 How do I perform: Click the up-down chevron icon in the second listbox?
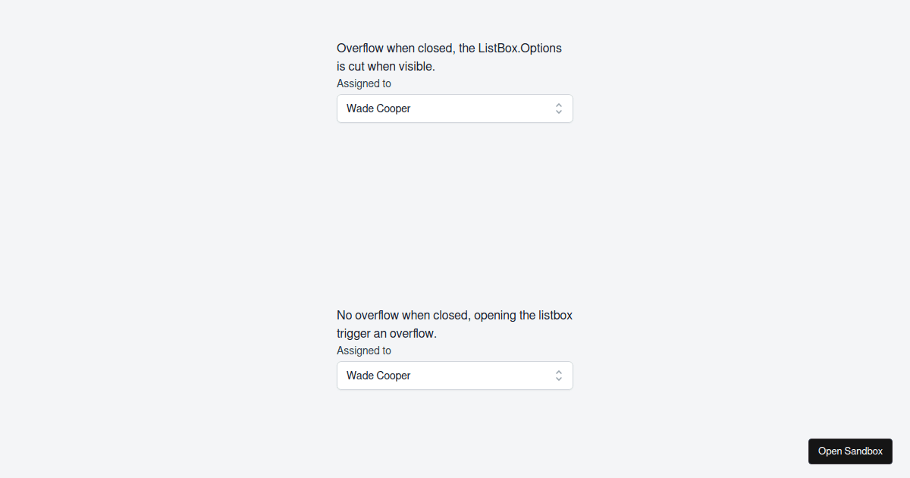pos(558,376)
